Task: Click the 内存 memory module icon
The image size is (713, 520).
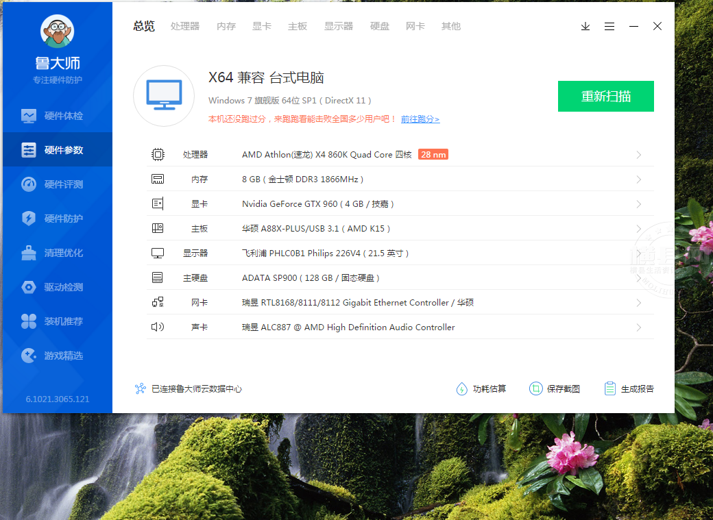Action: pos(158,179)
